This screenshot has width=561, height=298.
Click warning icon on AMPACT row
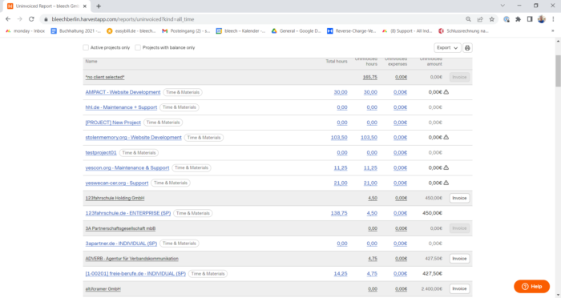(x=446, y=92)
